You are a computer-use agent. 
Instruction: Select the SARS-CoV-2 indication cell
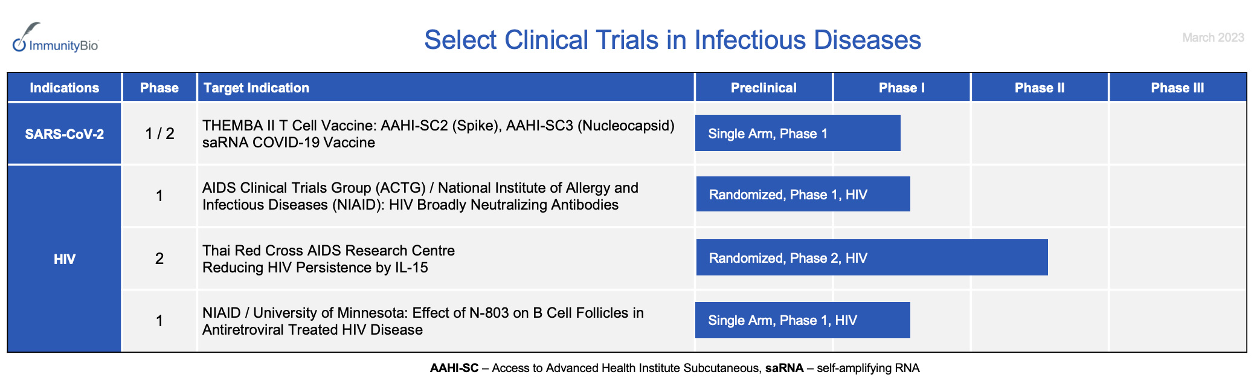click(65, 134)
